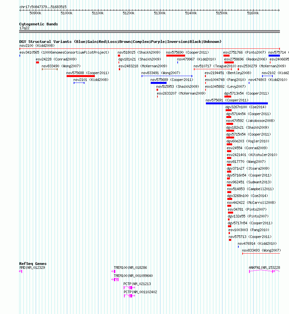Click the 17q22 cytogenetic band bar
Image resolution: width=289 pixels, height=314 pixels.
click(x=150, y=32)
